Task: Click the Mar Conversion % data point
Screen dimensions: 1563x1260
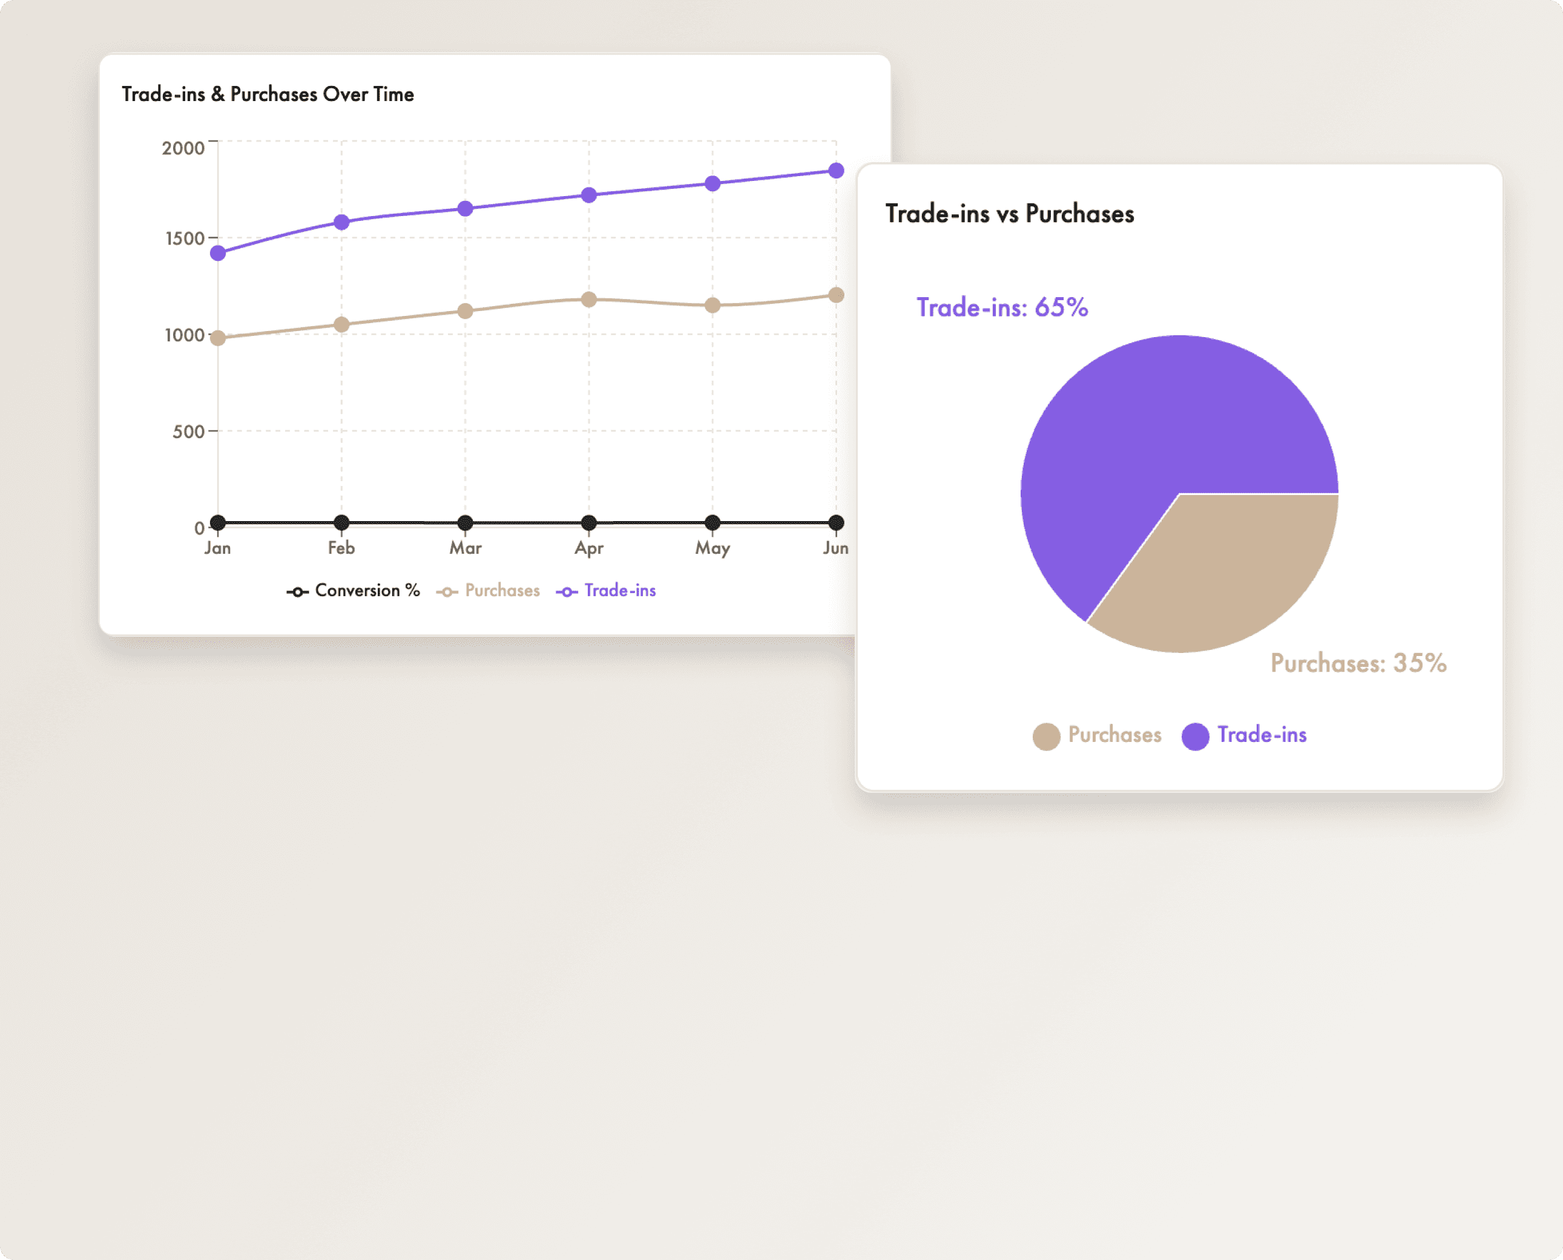Action: coord(466,523)
